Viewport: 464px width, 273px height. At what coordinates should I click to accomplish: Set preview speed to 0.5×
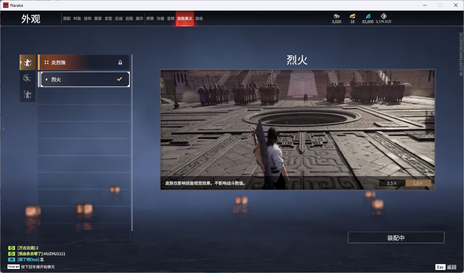392,183
